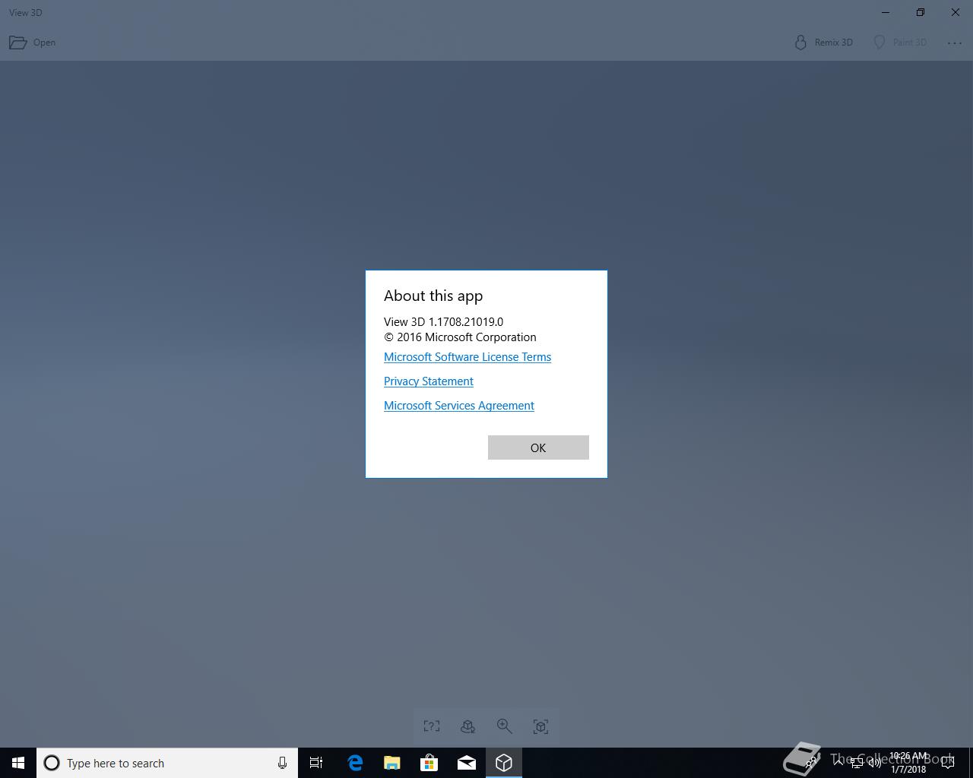Open Microsoft Software License Terms link
The image size is (973, 778).
(467, 357)
